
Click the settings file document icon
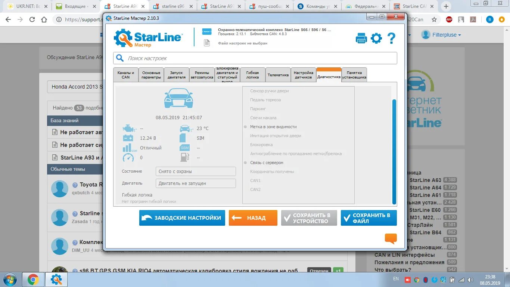click(207, 43)
